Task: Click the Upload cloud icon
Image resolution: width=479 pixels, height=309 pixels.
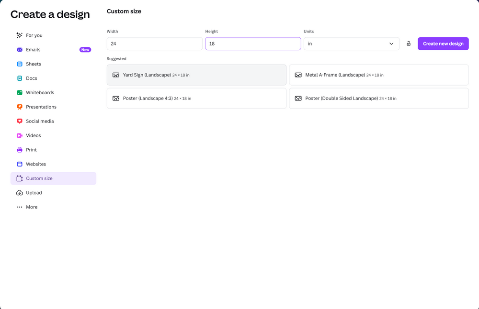Action: point(20,193)
